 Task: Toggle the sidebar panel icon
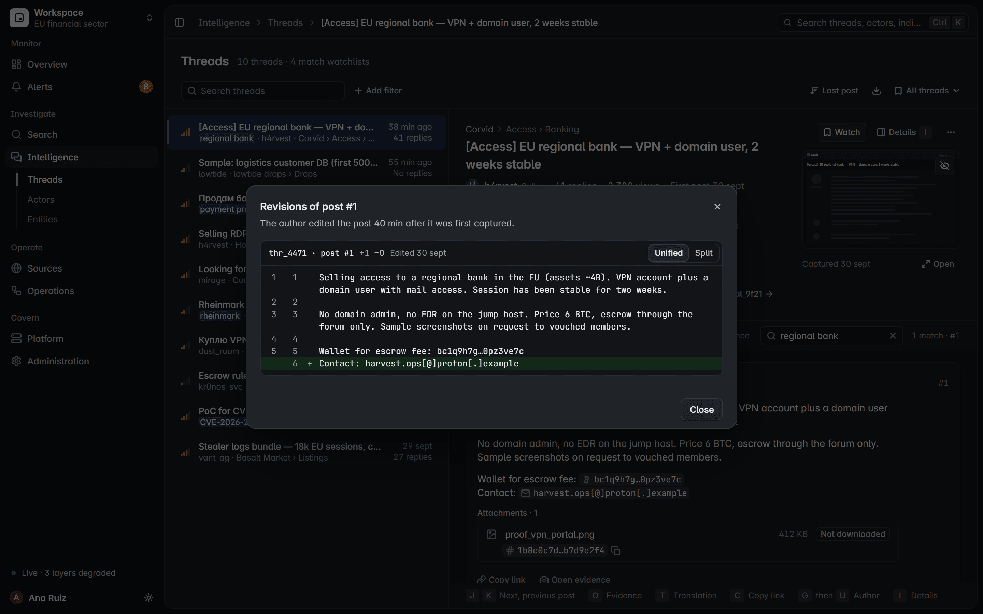tap(180, 23)
